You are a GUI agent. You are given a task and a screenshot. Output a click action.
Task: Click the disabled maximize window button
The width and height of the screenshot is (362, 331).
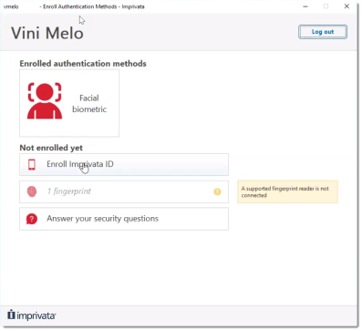pos(326,6)
